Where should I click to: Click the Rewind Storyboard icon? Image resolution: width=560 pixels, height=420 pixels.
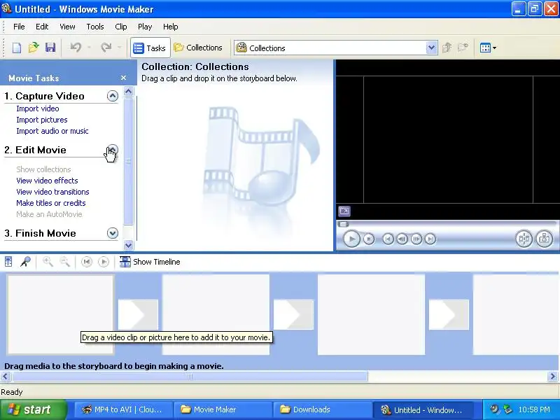tap(86, 262)
